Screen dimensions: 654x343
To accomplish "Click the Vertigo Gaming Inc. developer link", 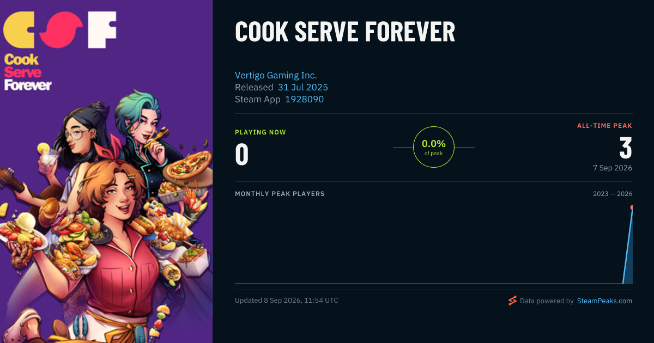I will click(x=276, y=75).
